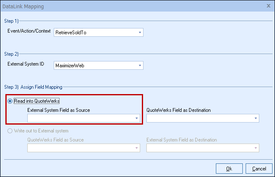Viewport: 275px width, 177px height.
Task: Click the Ok button
Action: point(229,168)
